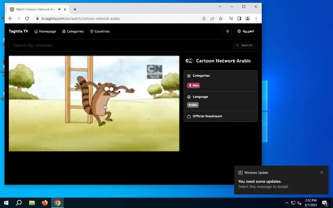Click the Search button
This screenshot has height=208, width=333.
(244, 45)
